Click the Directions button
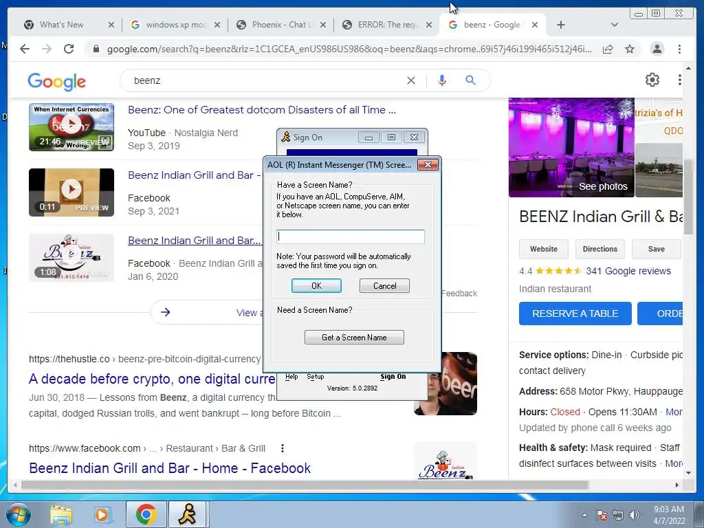This screenshot has width=704, height=528. pyautogui.click(x=599, y=249)
